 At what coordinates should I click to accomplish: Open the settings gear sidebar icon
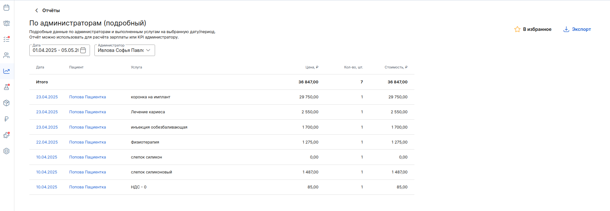[x=6, y=151]
